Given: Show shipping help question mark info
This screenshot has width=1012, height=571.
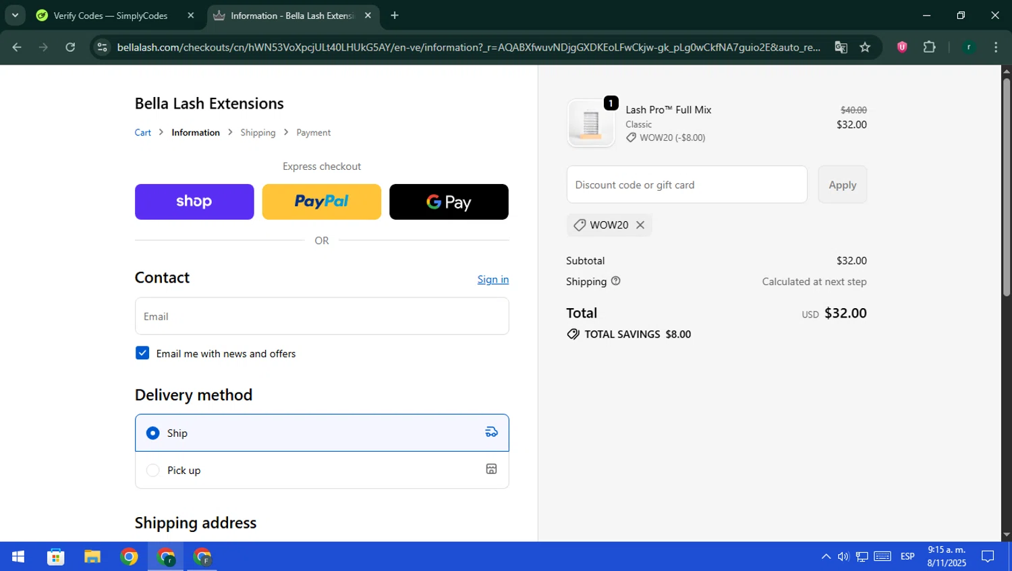Looking at the screenshot, I should tap(615, 281).
